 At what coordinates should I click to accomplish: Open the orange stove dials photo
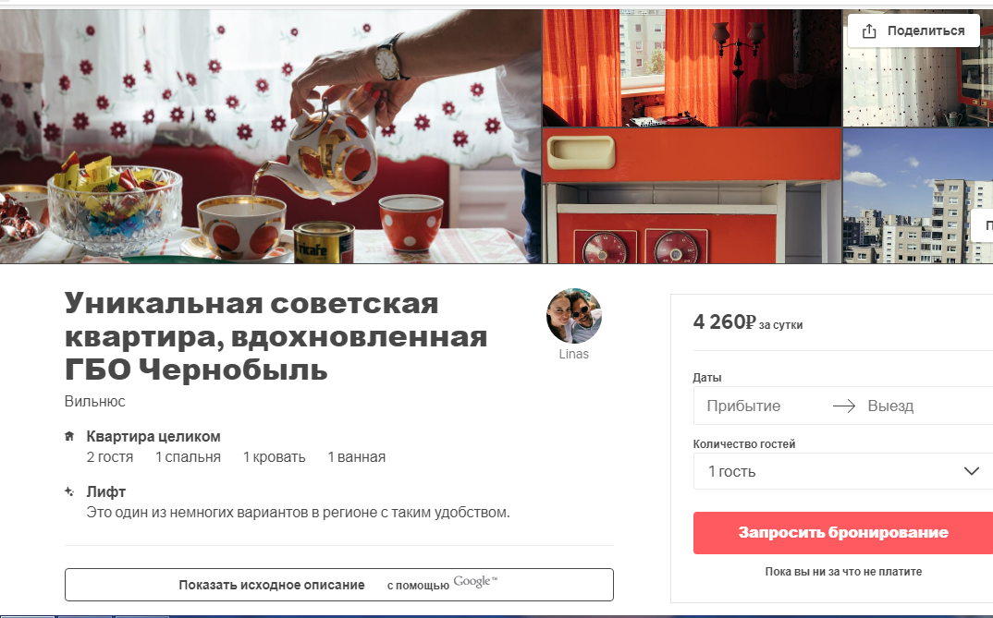[x=693, y=196]
